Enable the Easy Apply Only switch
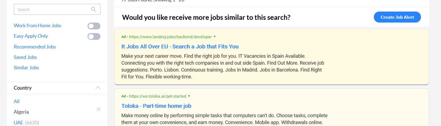This screenshot has height=126, width=441. pyautogui.click(x=94, y=37)
